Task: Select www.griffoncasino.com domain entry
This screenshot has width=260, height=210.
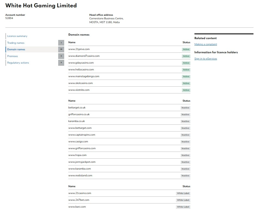Action: 82,148
